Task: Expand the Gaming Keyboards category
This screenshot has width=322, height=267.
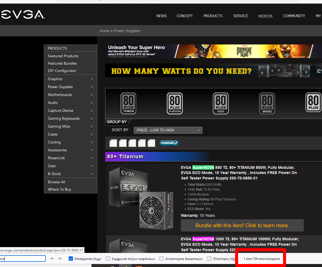Action: (x=71, y=118)
